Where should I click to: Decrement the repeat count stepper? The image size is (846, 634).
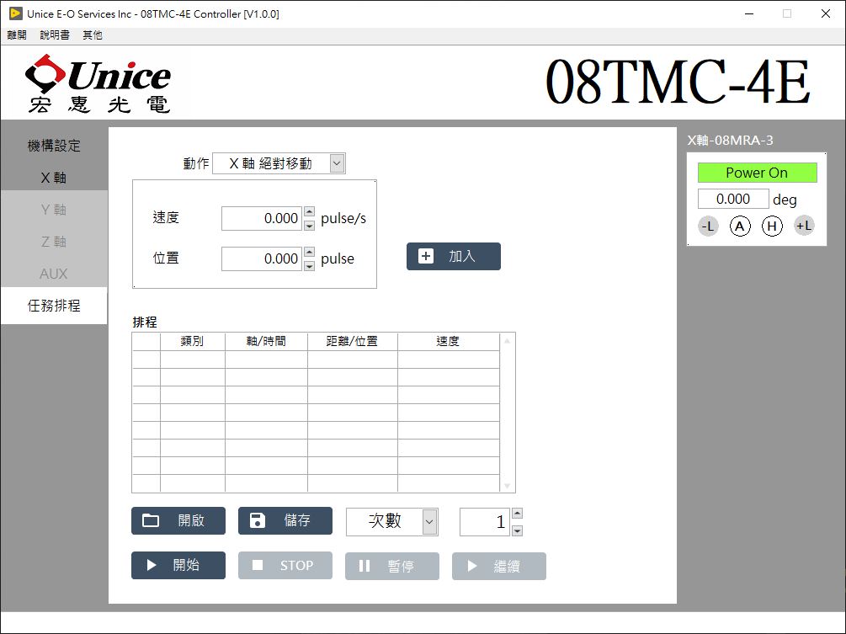517,531
